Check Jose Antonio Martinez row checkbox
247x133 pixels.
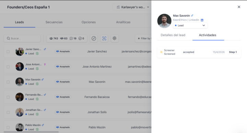(x=8, y=67)
